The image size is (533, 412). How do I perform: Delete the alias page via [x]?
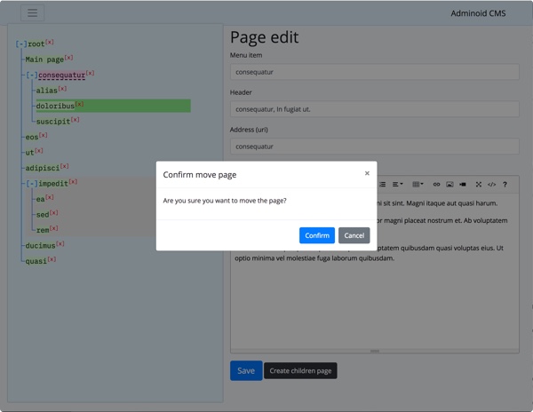point(62,89)
